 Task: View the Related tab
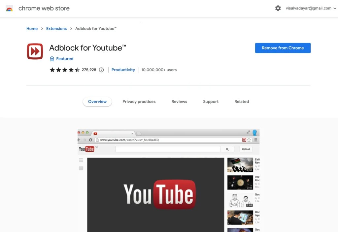click(x=241, y=101)
